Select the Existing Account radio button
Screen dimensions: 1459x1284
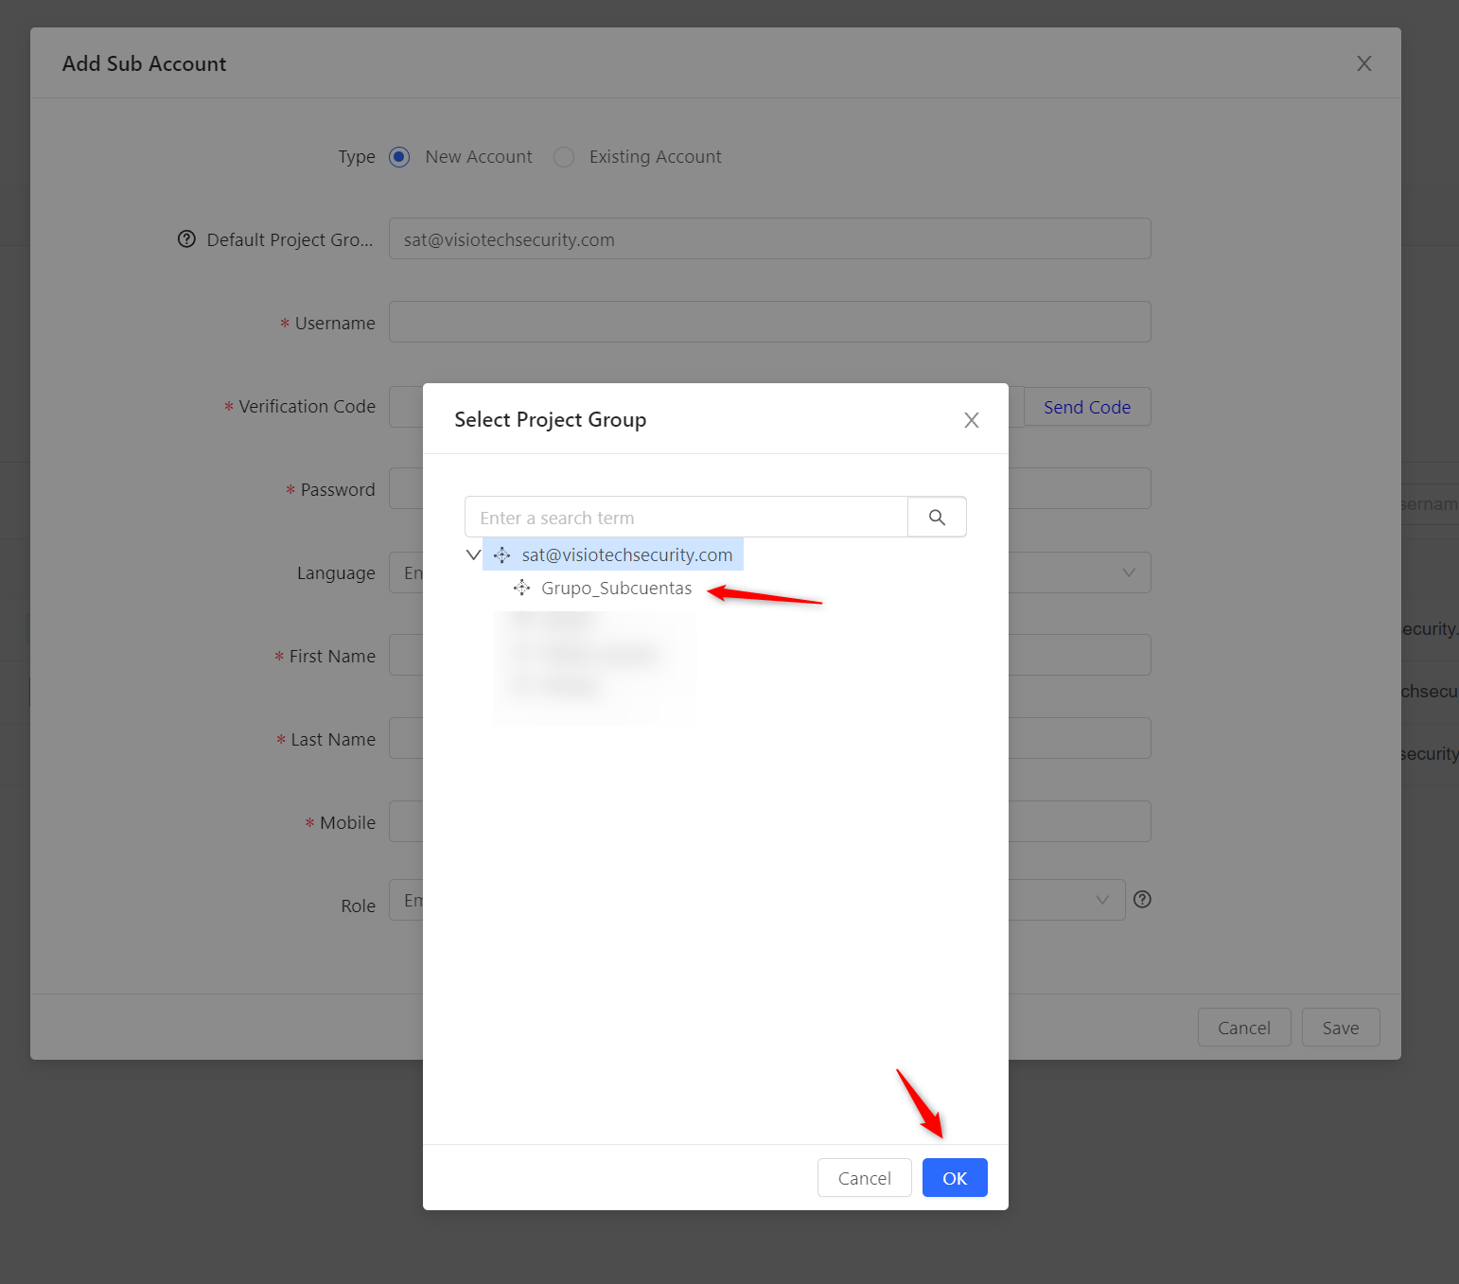(x=564, y=157)
